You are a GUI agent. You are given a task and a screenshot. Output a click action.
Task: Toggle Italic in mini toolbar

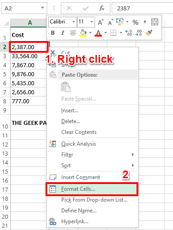point(63,33)
